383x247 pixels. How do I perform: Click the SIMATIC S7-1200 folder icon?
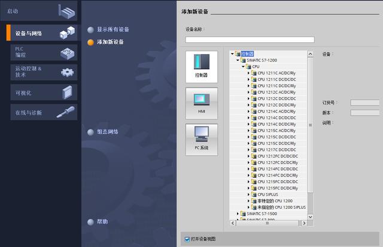pos(243,60)
